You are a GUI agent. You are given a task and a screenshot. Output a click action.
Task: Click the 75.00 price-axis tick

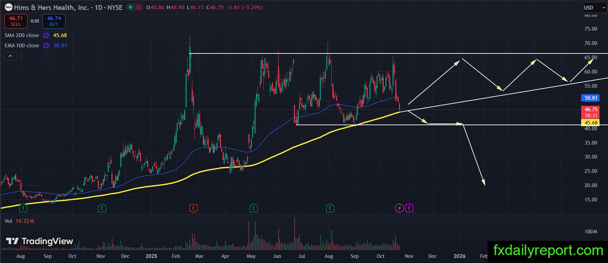(x=591, y=29)
